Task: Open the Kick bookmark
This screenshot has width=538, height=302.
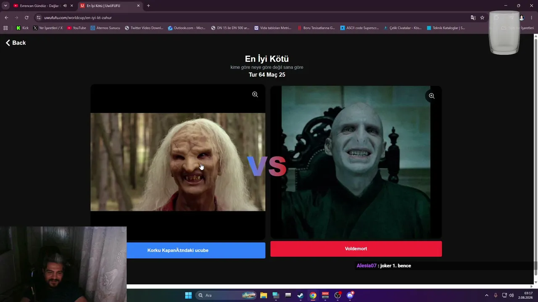Action: tap(22, 28)
